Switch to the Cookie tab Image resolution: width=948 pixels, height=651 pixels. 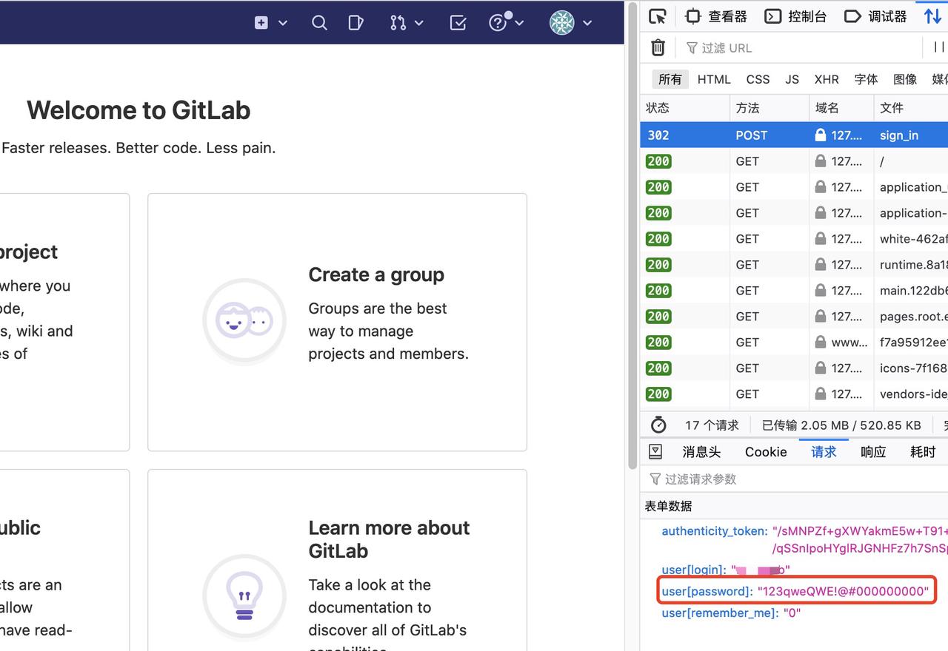(766, 451)
